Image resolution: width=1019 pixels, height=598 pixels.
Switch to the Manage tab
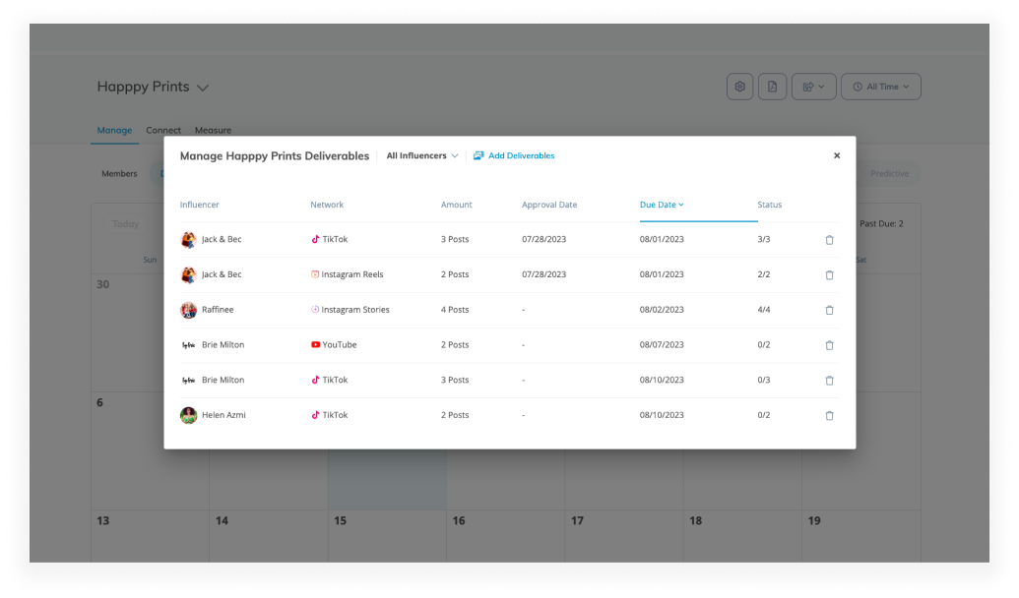click(x=114, y=131)
